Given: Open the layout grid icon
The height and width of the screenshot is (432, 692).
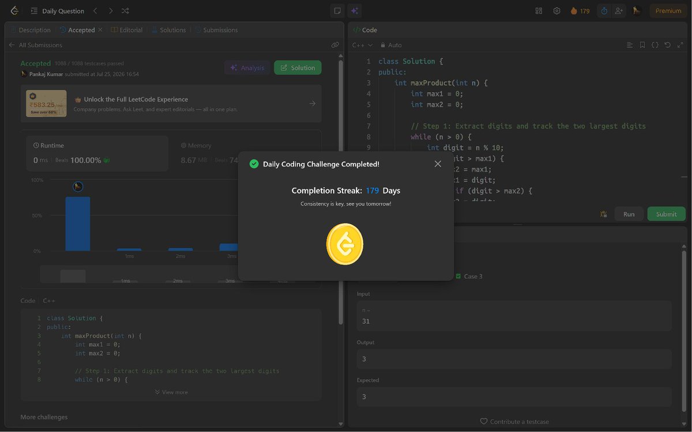Looking at the screenshot, I should click(x=539, y=11).
